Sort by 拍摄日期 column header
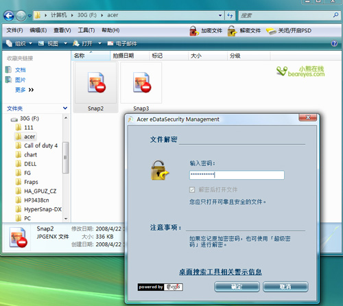This screenshot has width=343, height=306. coord(130,56)
